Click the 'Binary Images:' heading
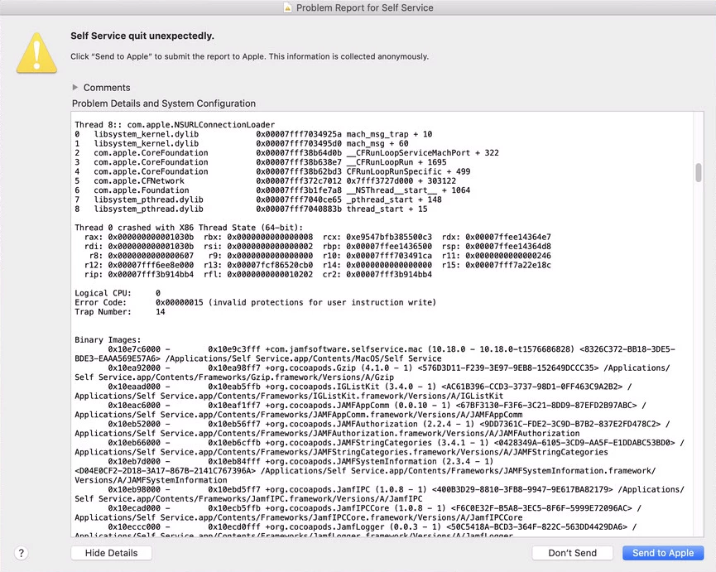Viewport: 716px width, 572px height. tap(108, 339)
